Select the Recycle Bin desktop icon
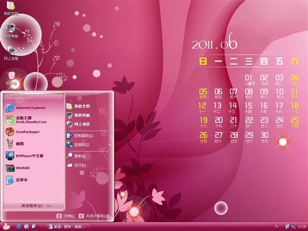 [12, 78]
